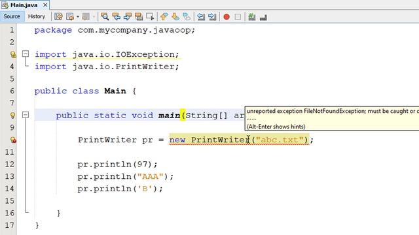This screenshot has width=419, height=235.
Task: Click line number 17 in gutter
Action: tap(9, 225)
